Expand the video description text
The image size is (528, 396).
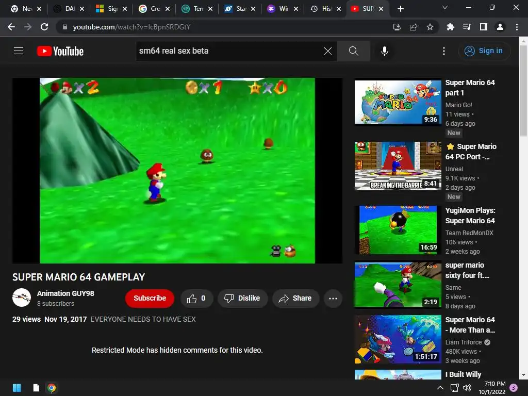[x=143, y=319]
